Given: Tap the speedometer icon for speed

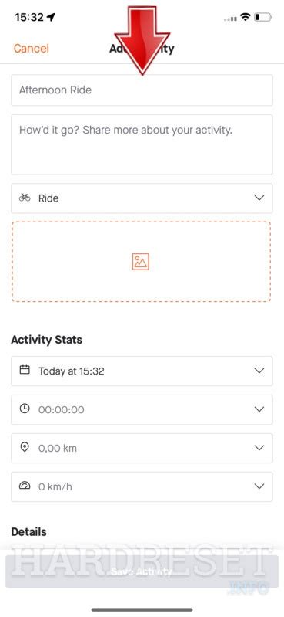Looking at the screenshot, I should coord(25,486).
